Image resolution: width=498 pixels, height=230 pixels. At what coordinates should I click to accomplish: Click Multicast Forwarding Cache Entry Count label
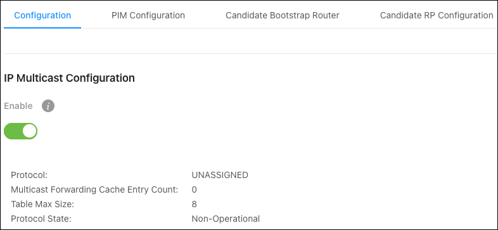pyautogui.click(x=94, y=189)
